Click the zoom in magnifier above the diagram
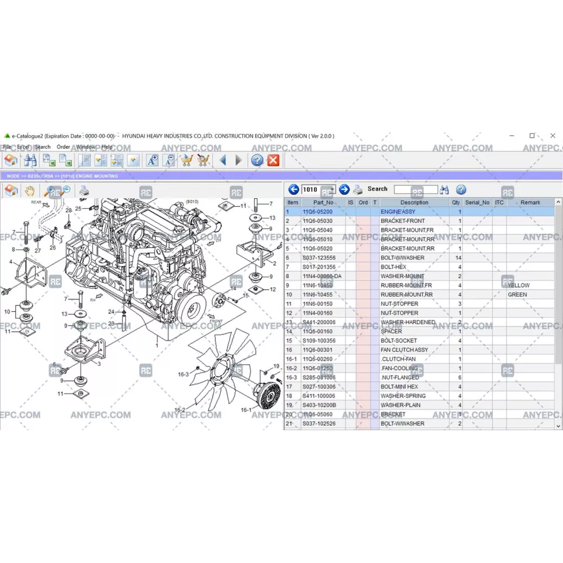Screen dimensions: 563x563 50,191
